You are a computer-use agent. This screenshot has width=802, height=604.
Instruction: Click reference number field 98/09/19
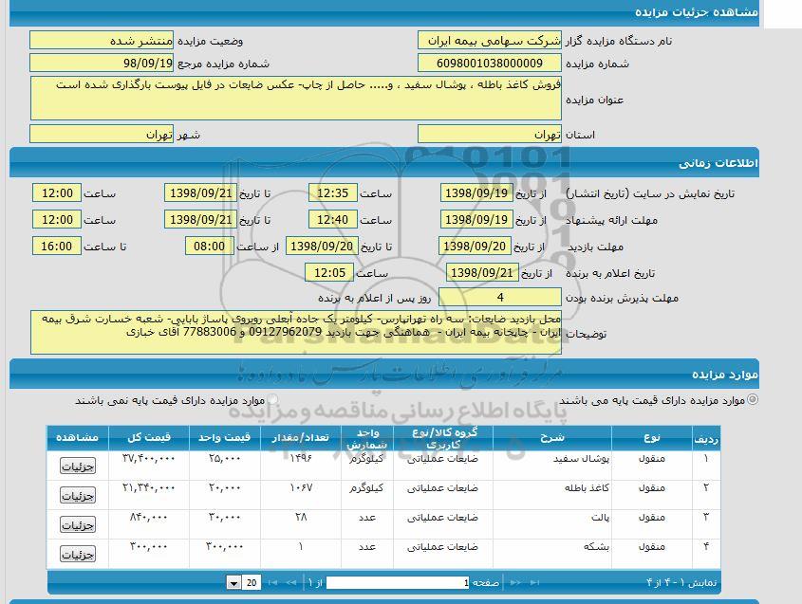tap(102, 64)
